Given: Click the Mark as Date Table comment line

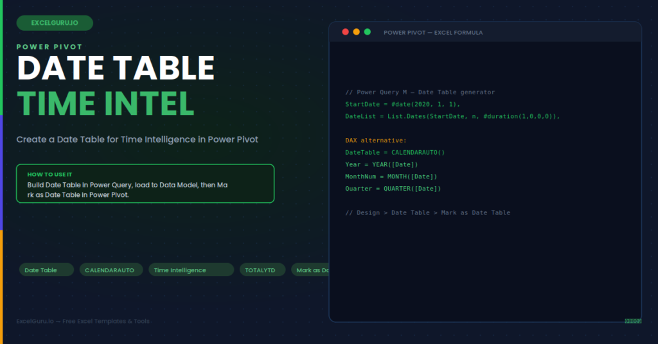Looking at the screenshot, I should (x=427, y=213).
